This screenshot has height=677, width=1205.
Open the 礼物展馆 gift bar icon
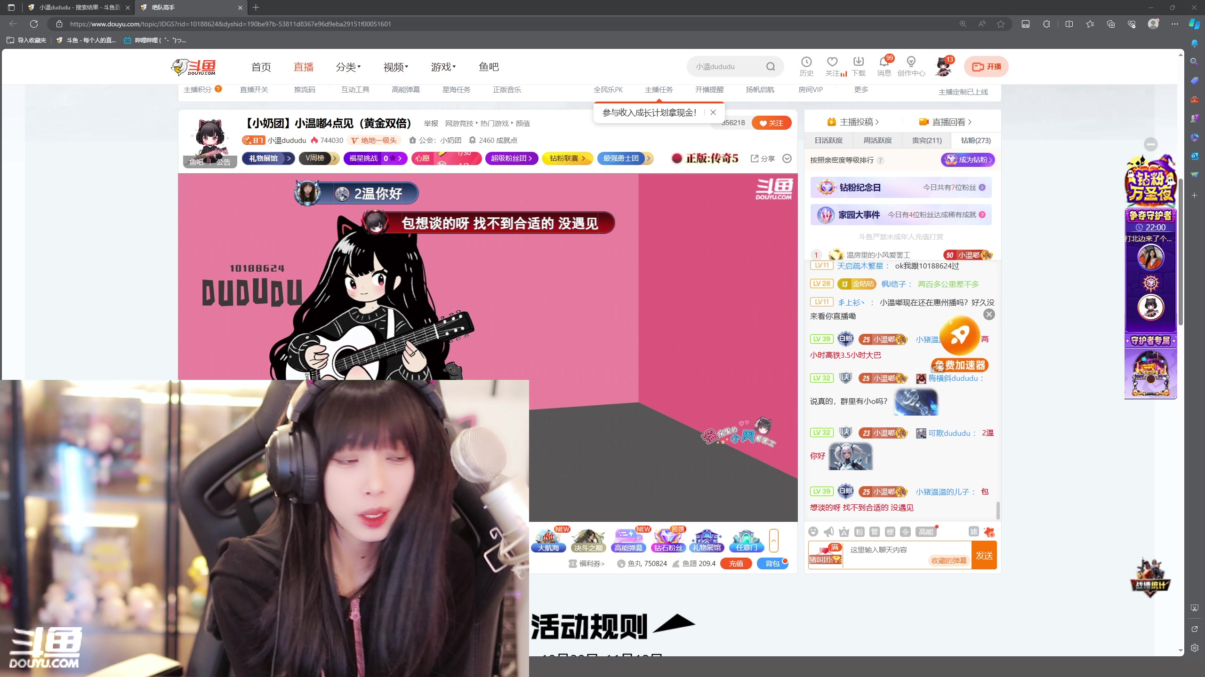[707, 540]
